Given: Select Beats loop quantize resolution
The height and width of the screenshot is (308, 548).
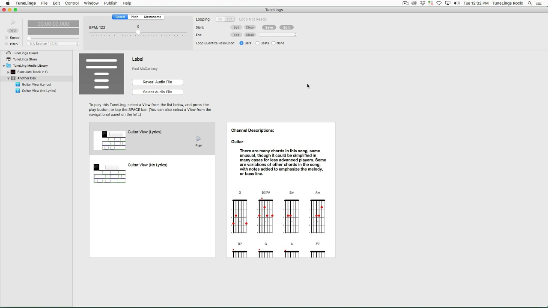Looking at the screenshot, I should (257, 43).
